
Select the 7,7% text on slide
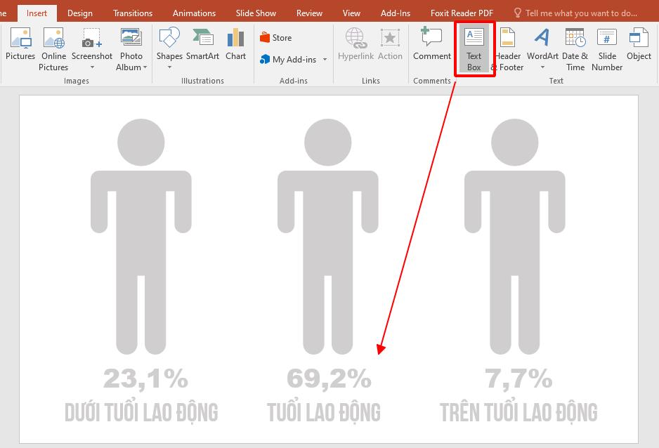tap(518, 378)
